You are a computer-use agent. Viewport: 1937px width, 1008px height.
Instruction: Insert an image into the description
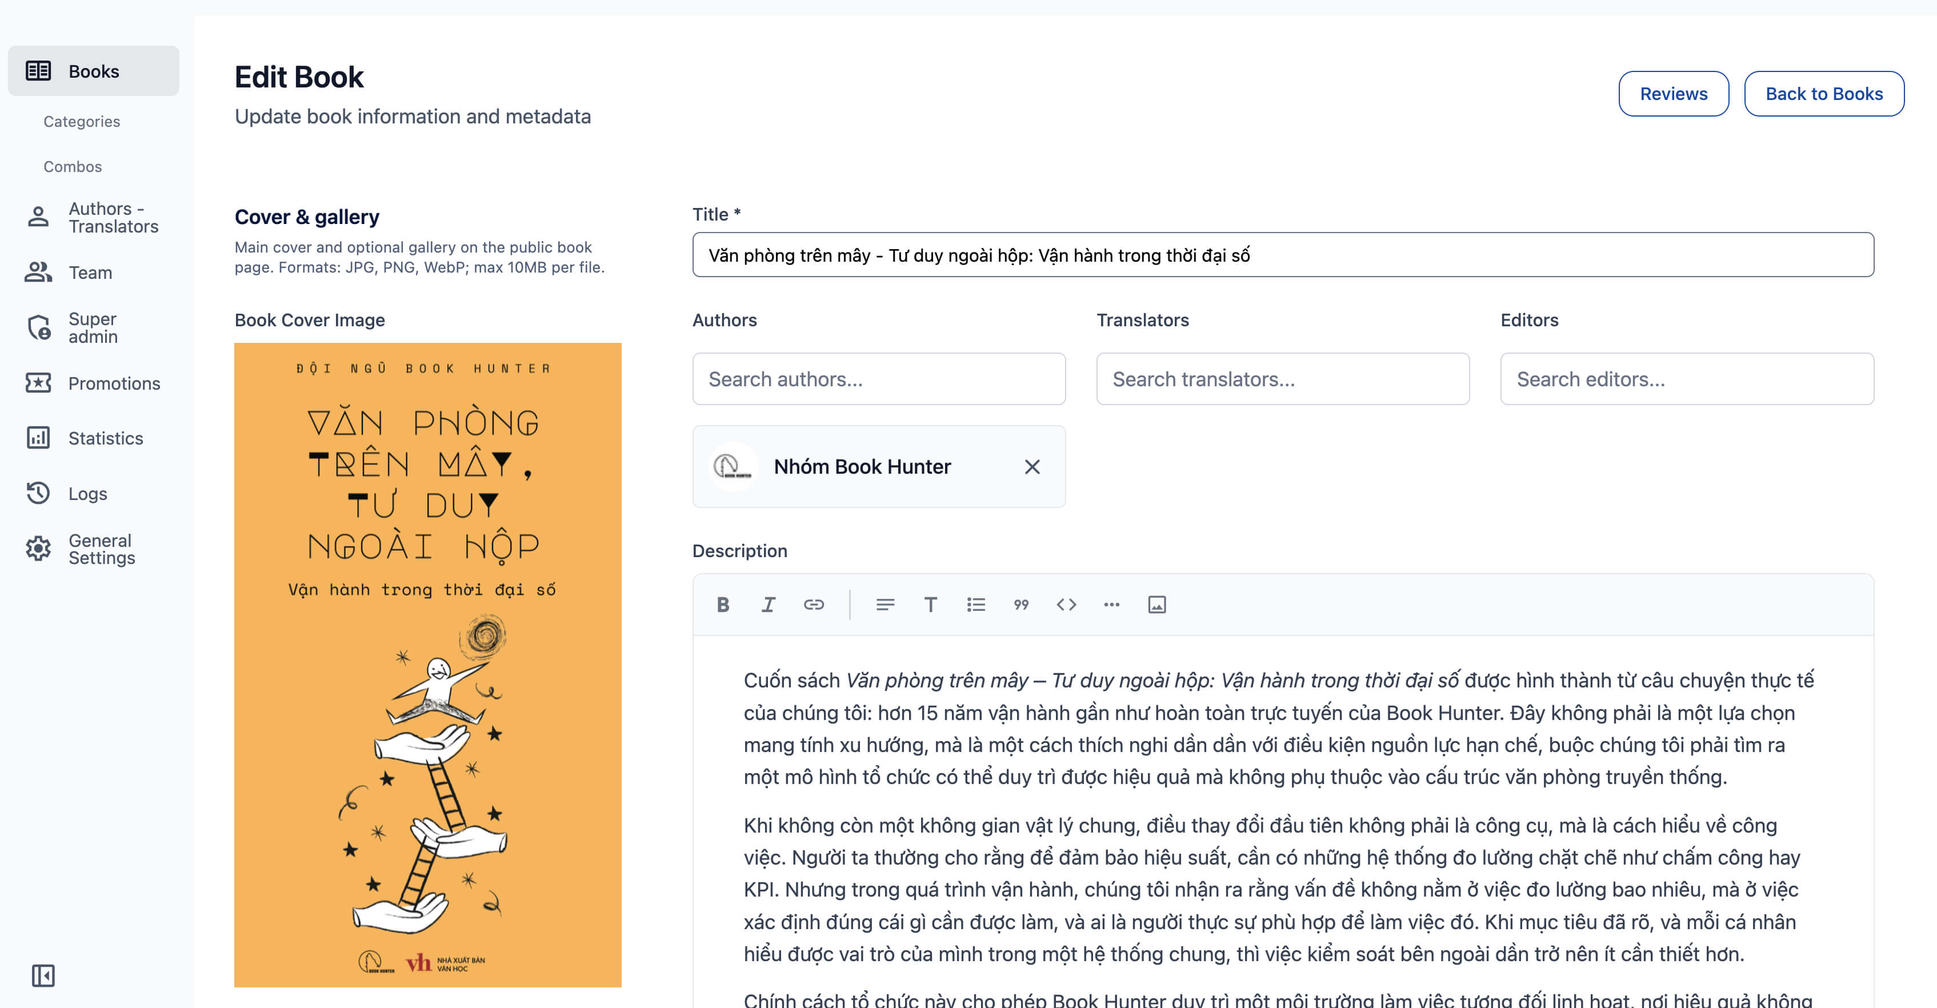pos(1156,605)
